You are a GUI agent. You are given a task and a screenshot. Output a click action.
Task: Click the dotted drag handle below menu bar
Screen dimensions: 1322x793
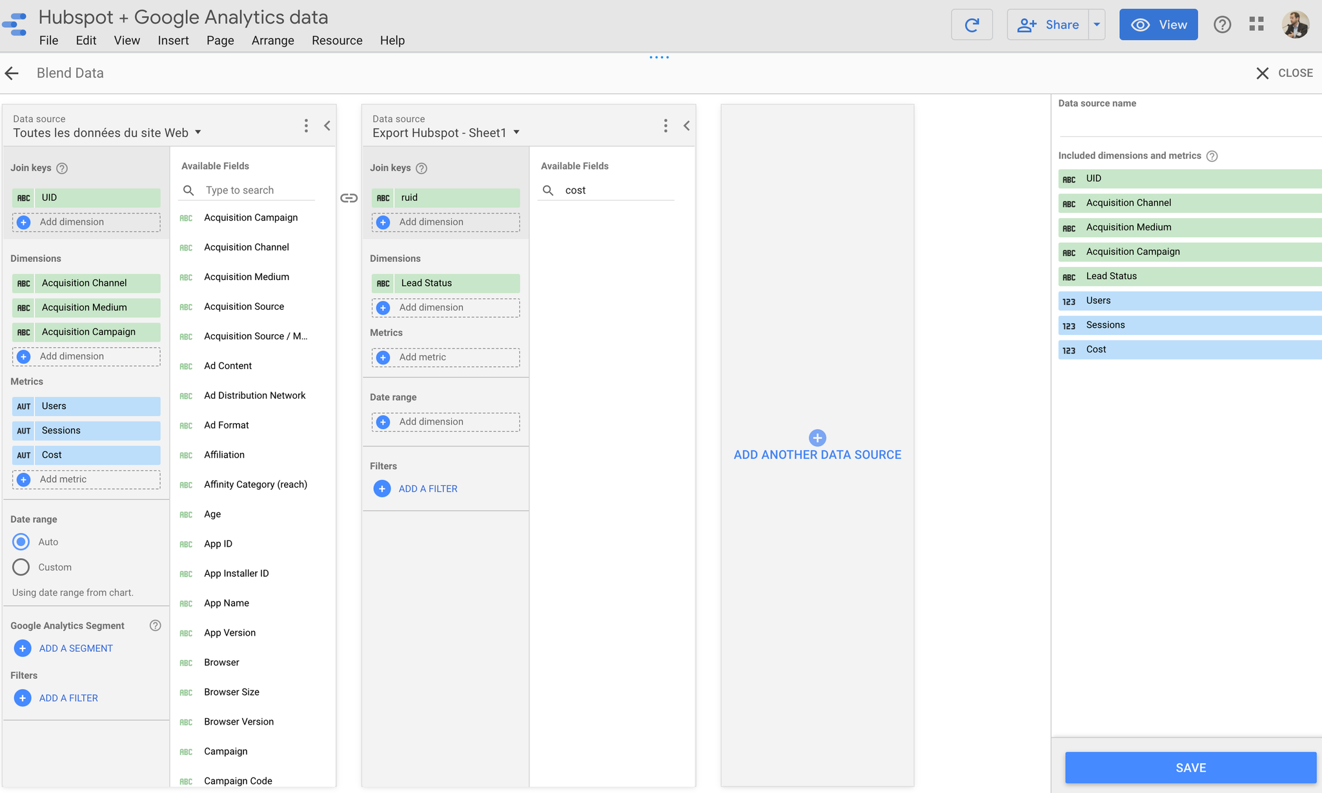coord(659,57)
